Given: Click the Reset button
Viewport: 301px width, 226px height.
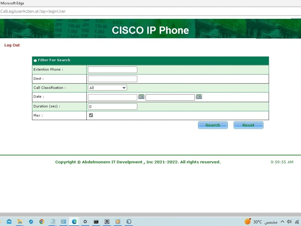Looking at the screenshot, I should click(x=248, y=125).
